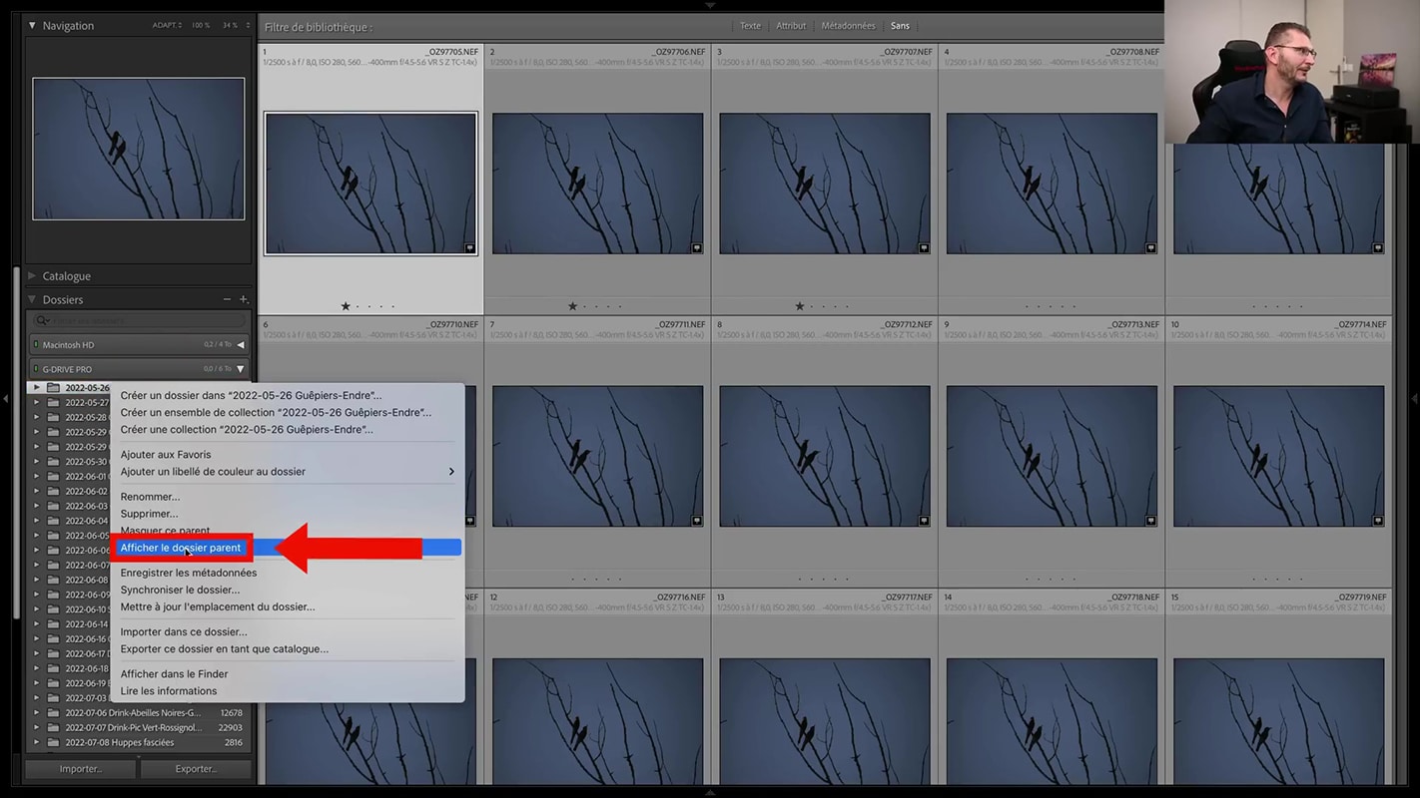Hide left panel with edge arrow
Screen dimensions: 1420x798
pos(6,398)
